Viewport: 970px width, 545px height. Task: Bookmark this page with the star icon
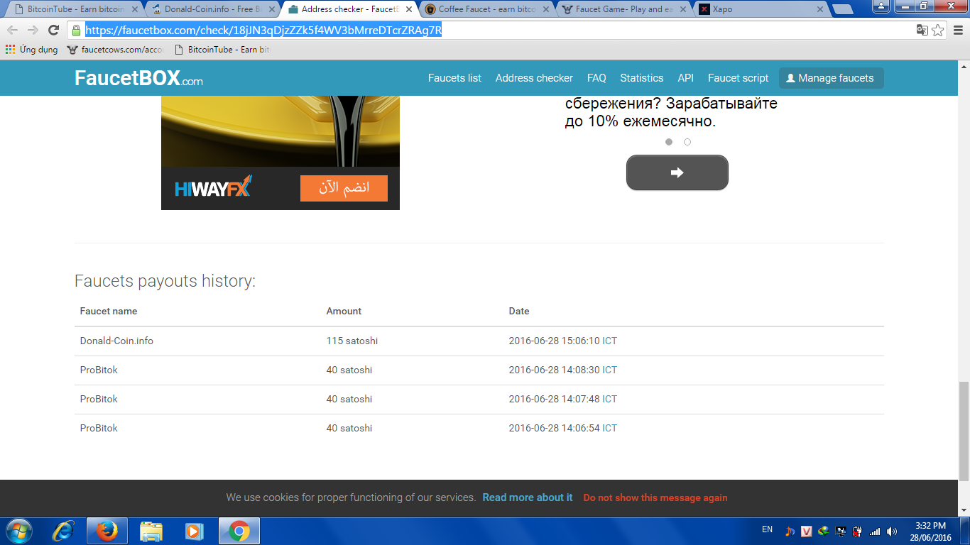click(x=938, y=30)
